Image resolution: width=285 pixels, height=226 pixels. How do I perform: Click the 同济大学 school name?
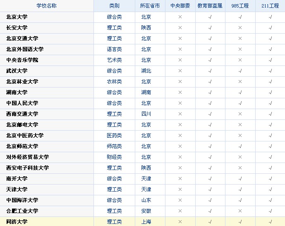point(17,222)
